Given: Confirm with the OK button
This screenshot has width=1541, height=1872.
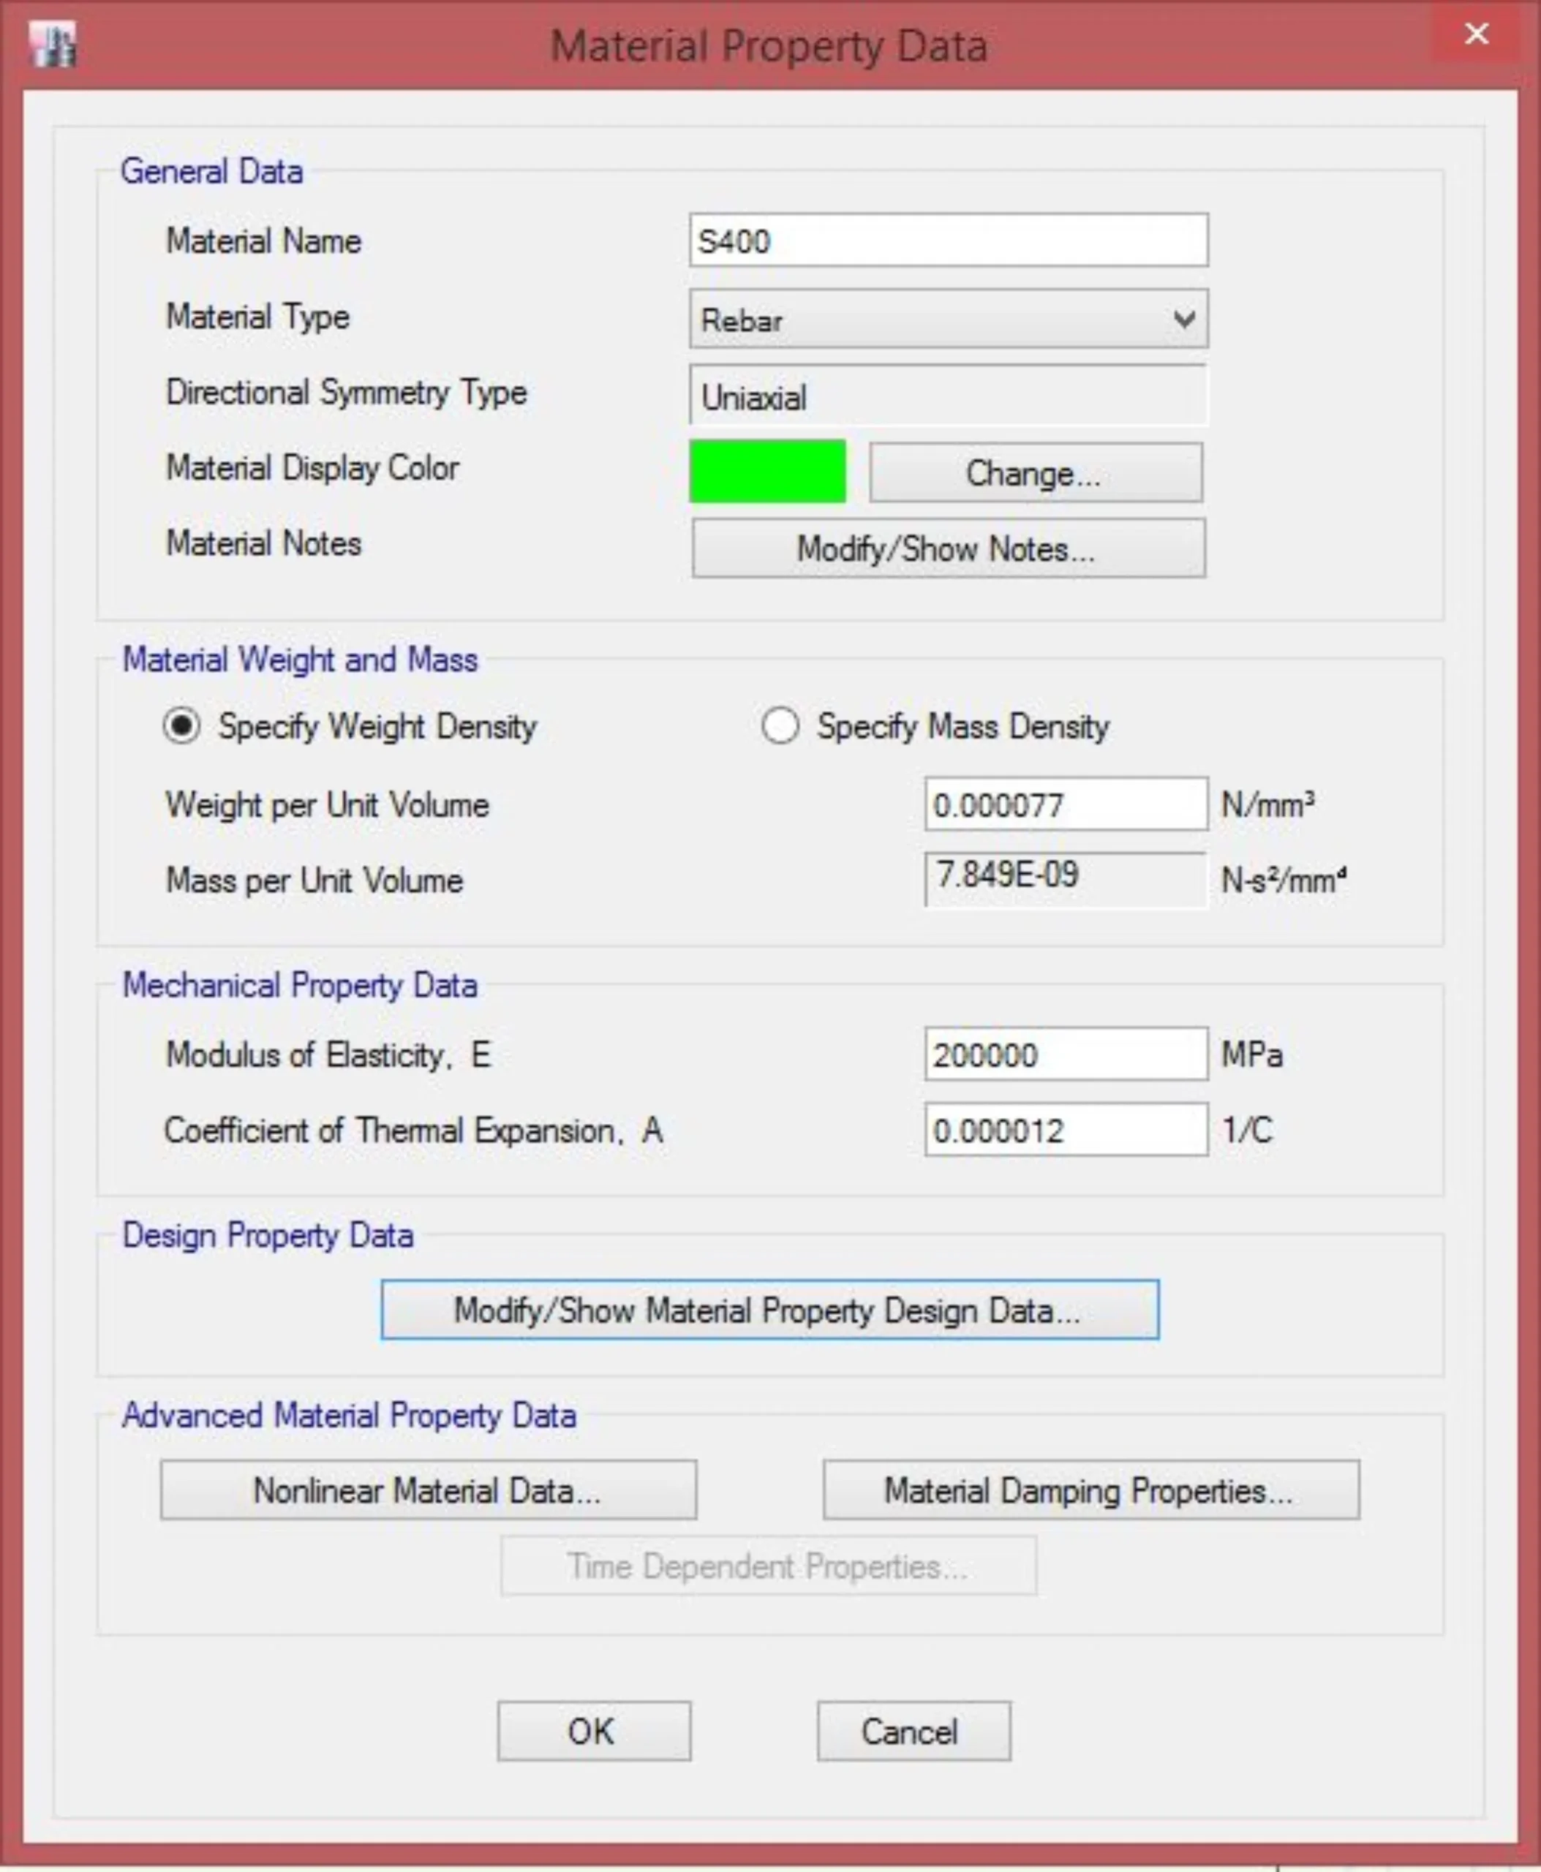Looking at the screenshot, I should [593, 1731].
